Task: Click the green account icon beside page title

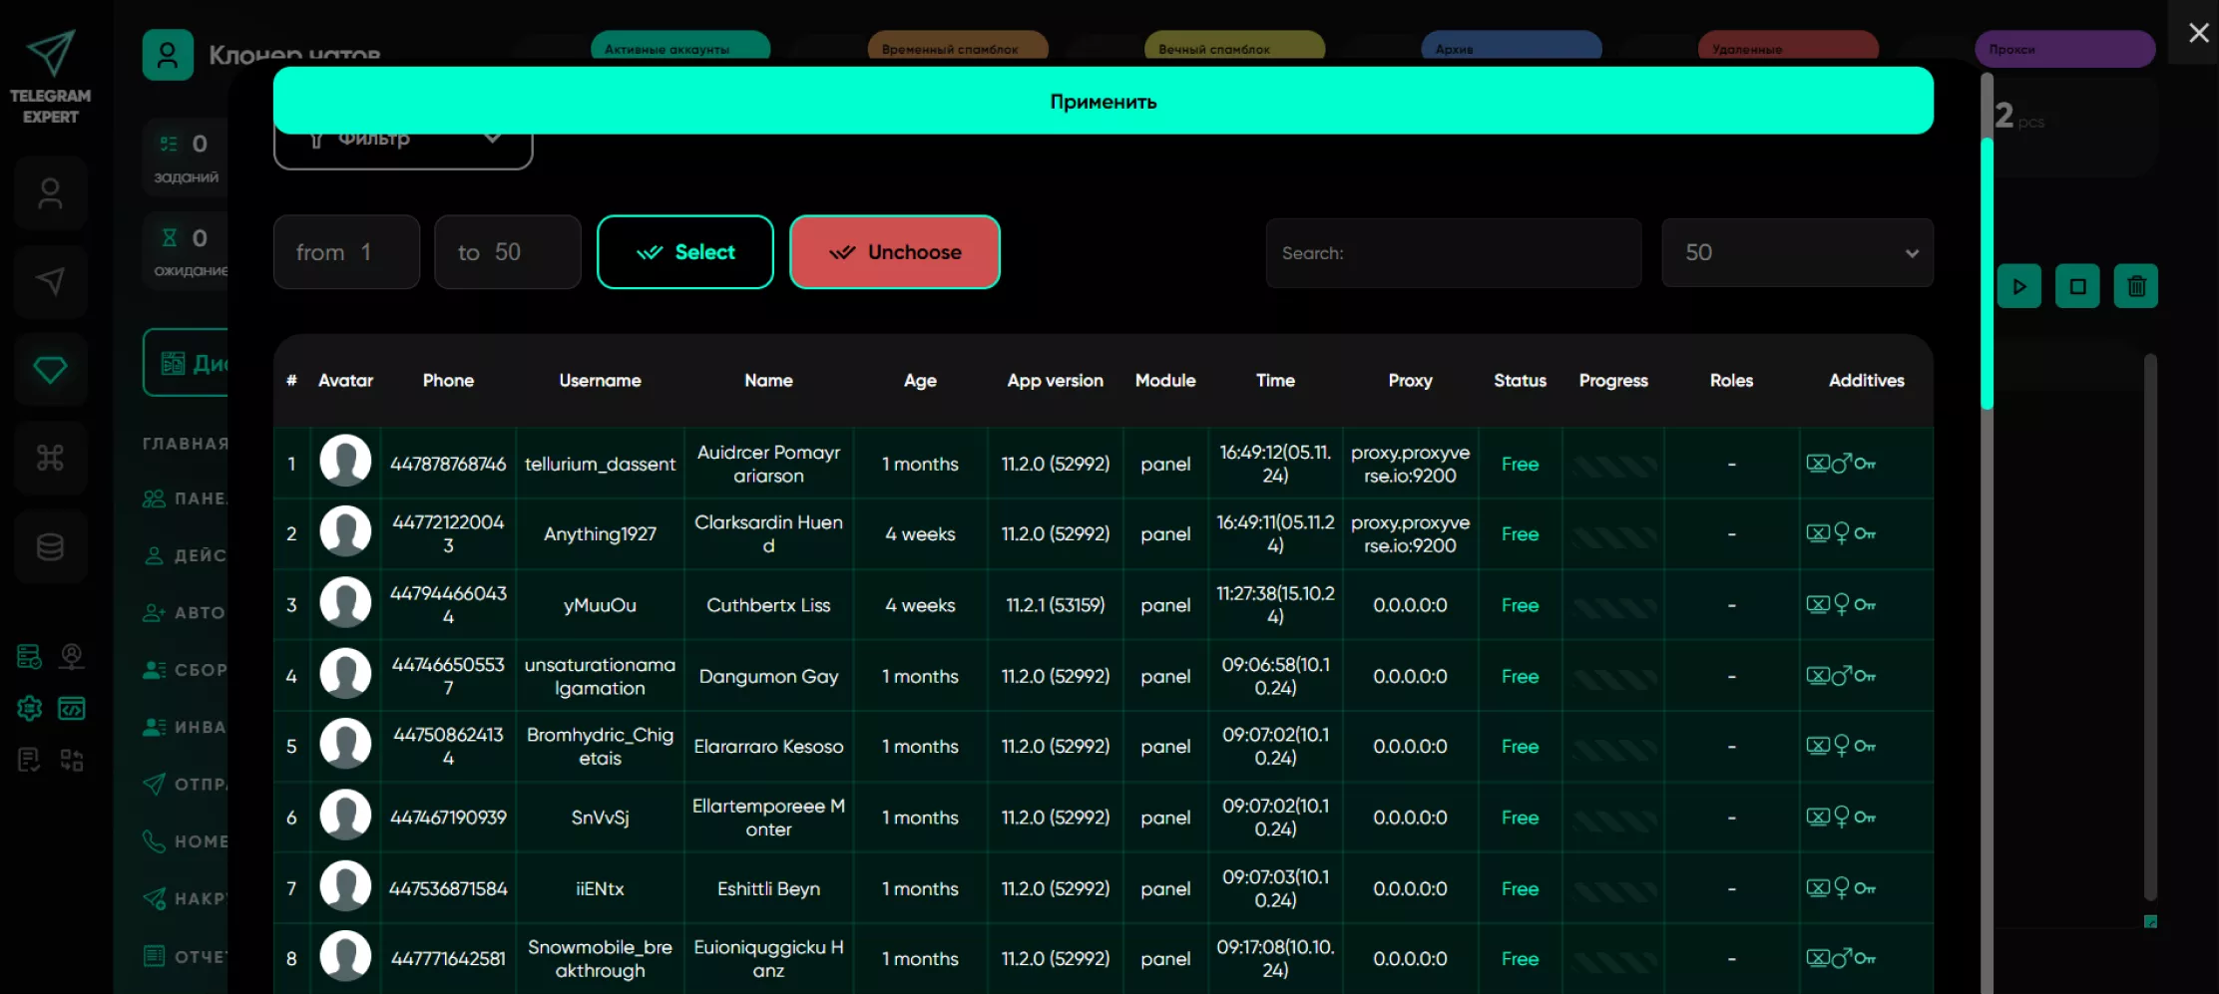Action: 168,55
